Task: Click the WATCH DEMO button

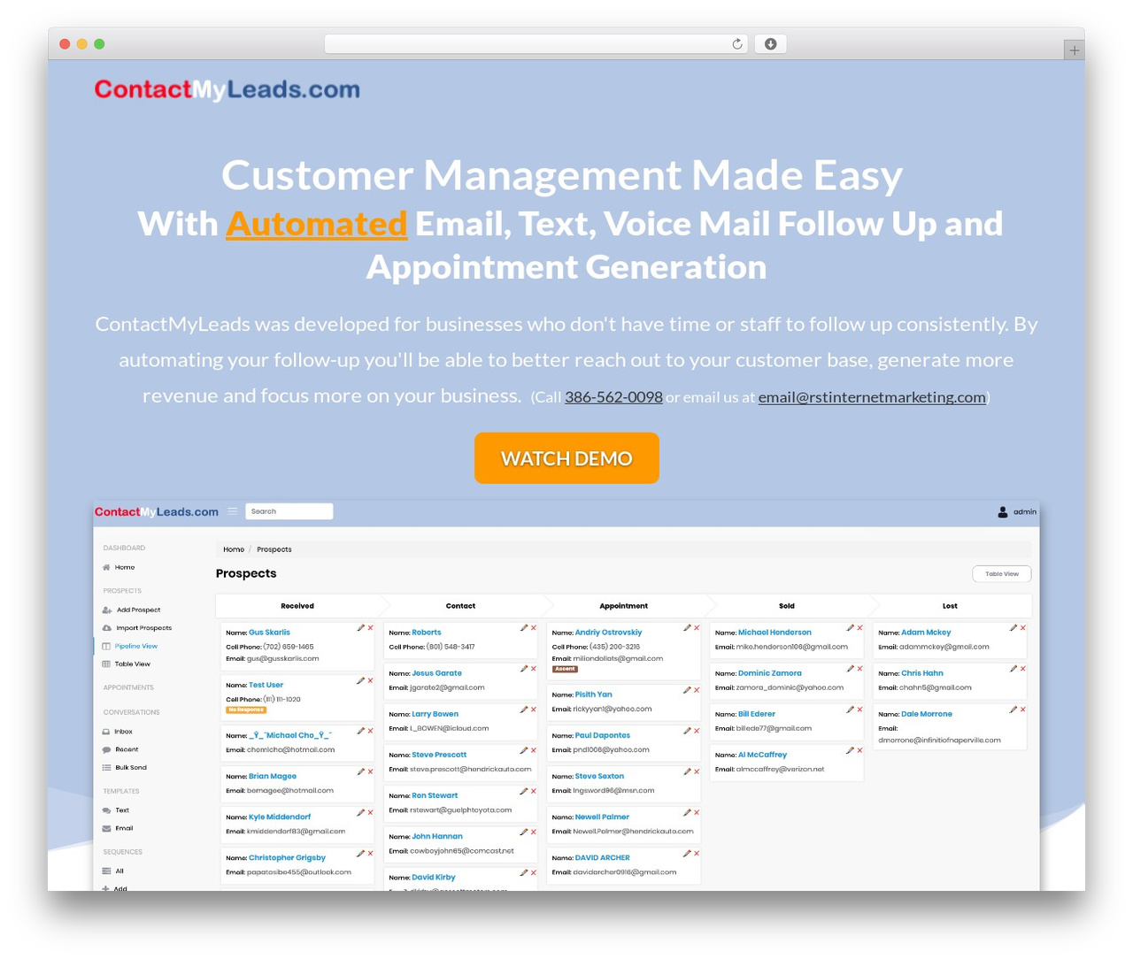Action: (566, 458)
